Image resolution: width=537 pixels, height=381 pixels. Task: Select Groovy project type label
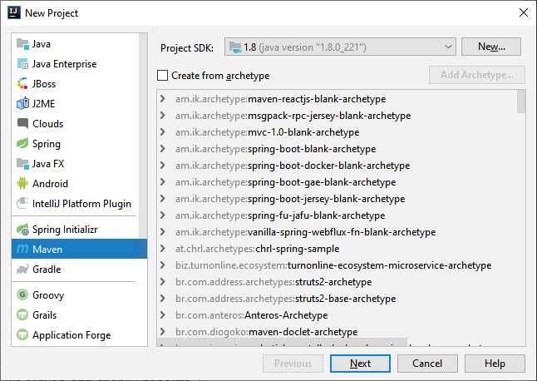(x=48, y=295)
